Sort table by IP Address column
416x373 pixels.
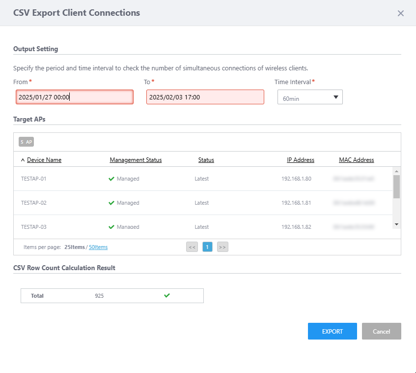click(x=301, y=160)
